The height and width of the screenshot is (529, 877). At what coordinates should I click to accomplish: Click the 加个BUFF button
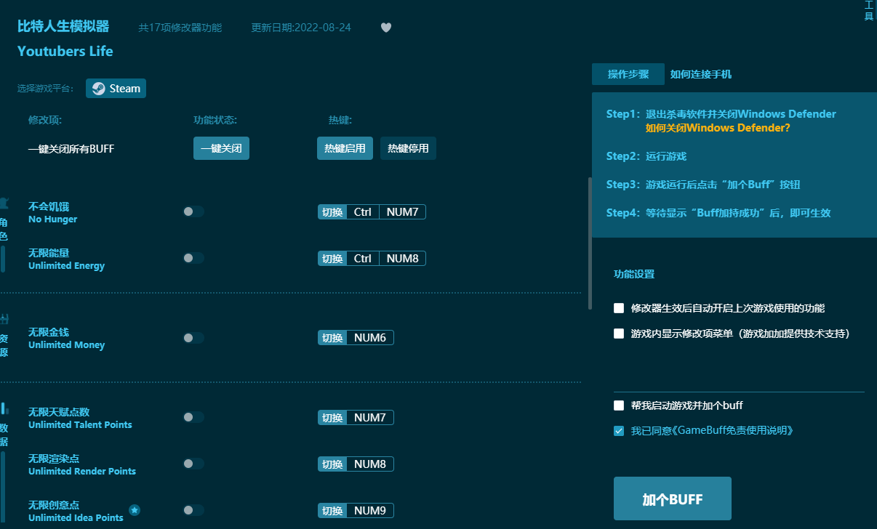coord(673,499)
